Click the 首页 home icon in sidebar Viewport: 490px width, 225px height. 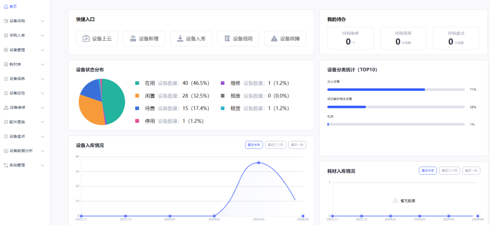click(5, 6)
